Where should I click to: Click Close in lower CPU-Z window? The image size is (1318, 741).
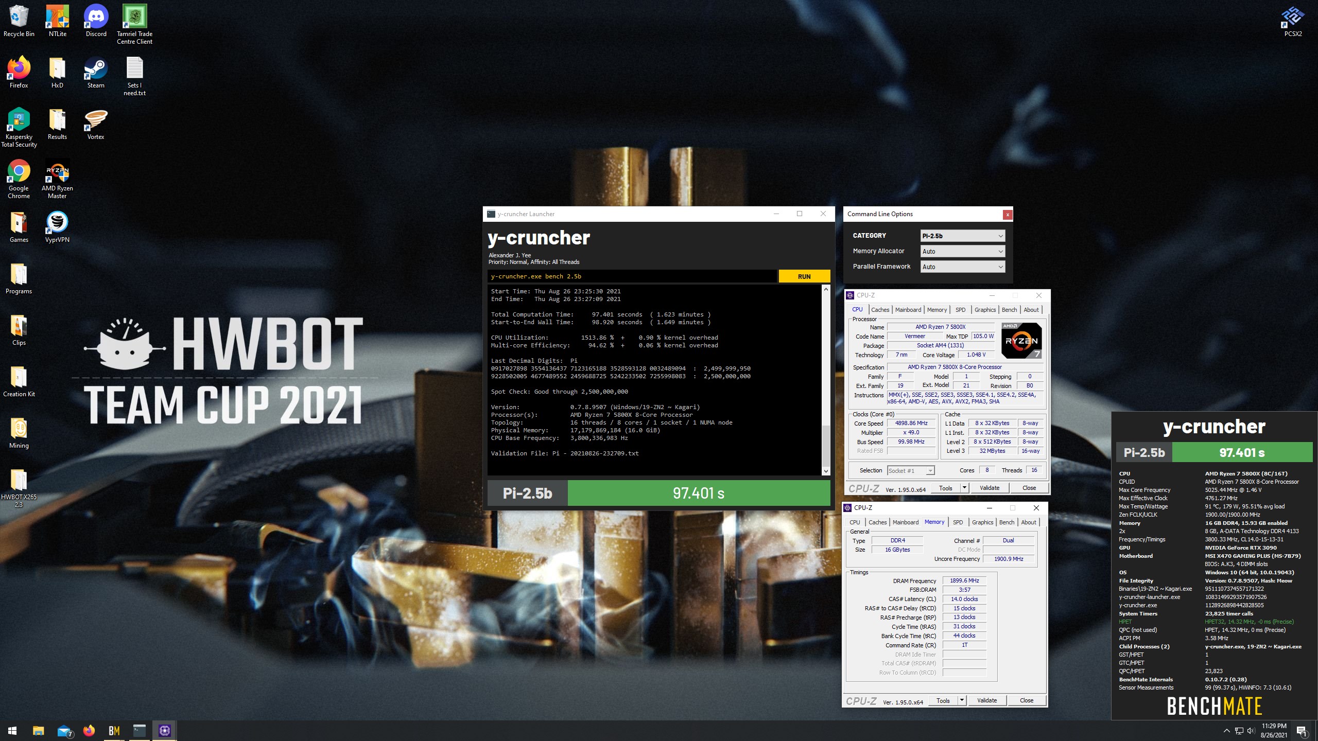pyautogui.click(x=1026, y=700)
